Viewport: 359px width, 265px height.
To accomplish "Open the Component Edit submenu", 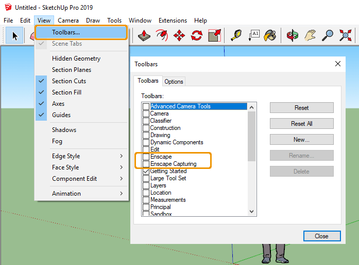I will pyautogui.click(x=81, y=179).
